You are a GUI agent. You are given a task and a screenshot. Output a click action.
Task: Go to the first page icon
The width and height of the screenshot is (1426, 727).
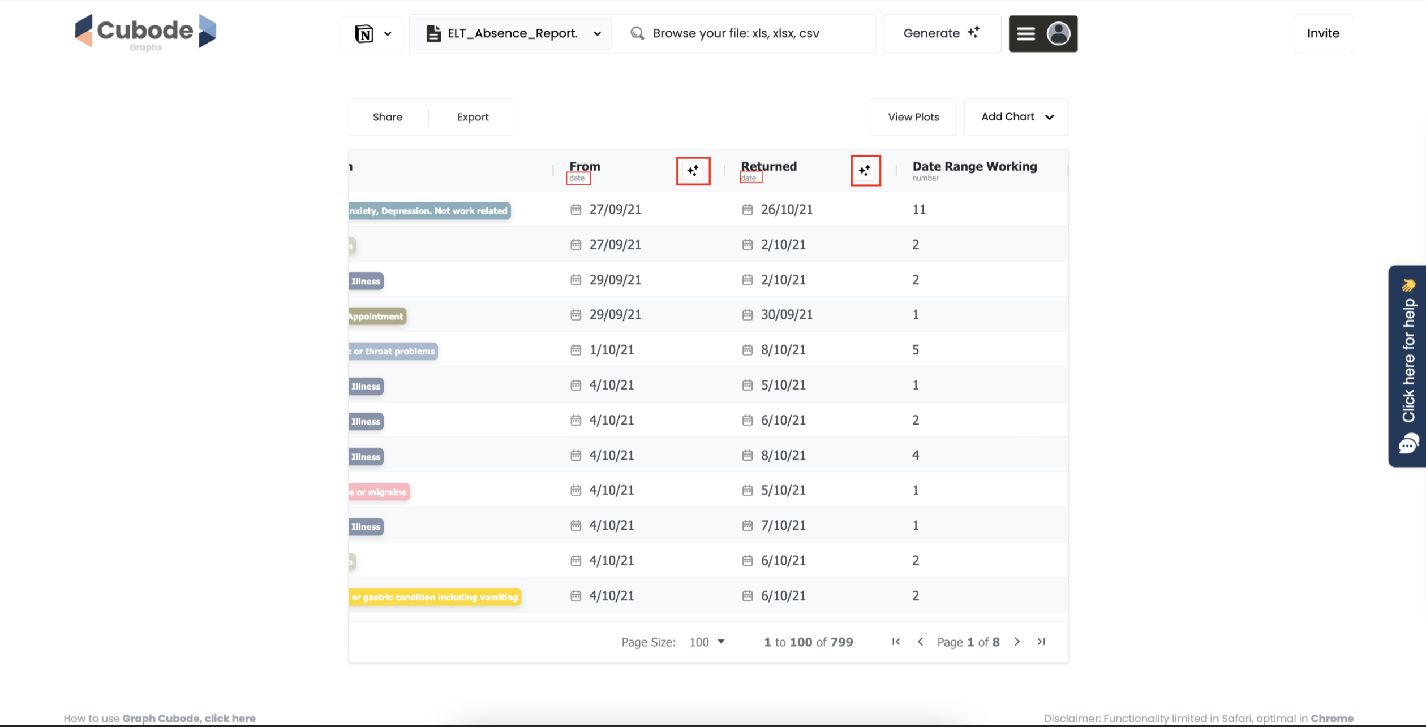tap(896, 642)
